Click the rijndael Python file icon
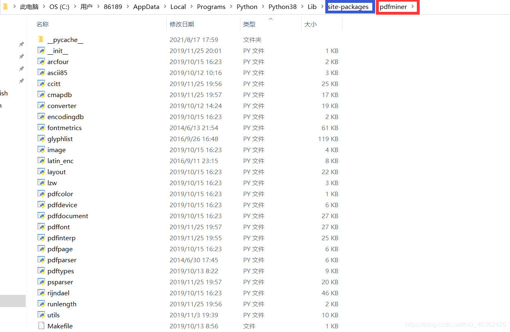510x332 pixels. (x=41, y=293)
